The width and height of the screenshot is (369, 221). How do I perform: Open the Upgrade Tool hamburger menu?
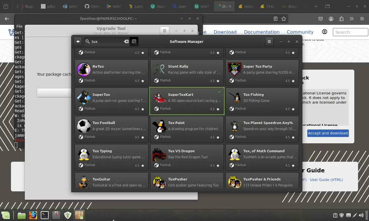click(164, 31)
